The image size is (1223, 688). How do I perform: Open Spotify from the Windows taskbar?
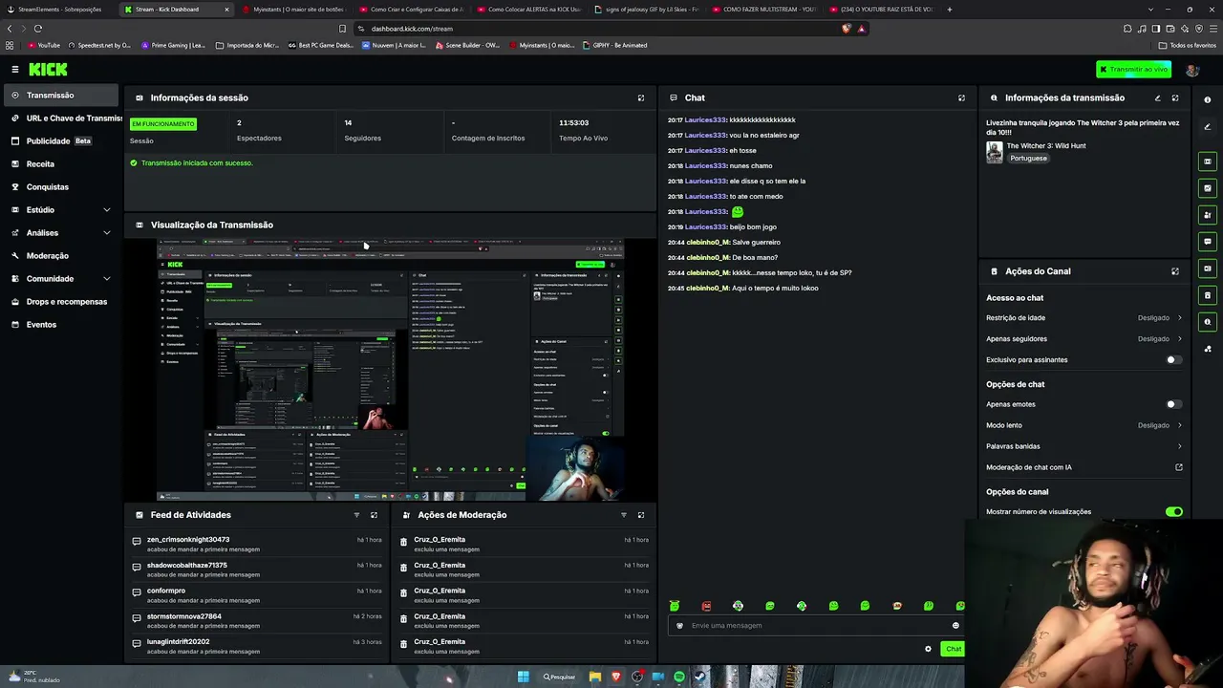point(679,677)
